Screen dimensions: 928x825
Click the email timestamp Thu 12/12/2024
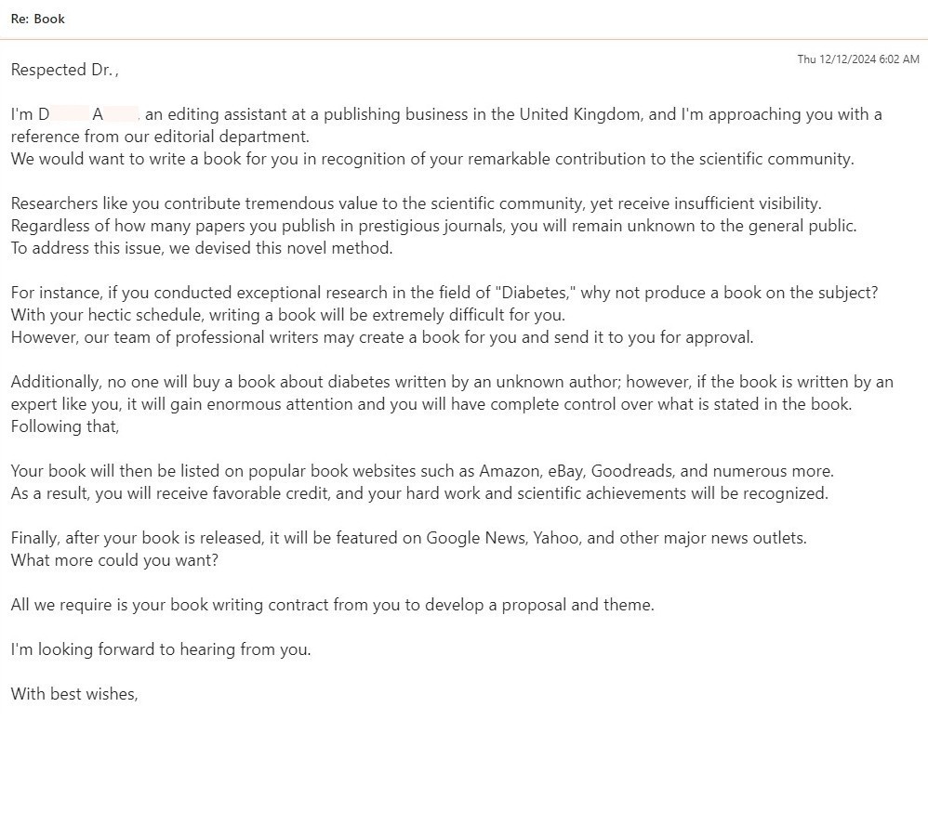(x=857, y=59)
